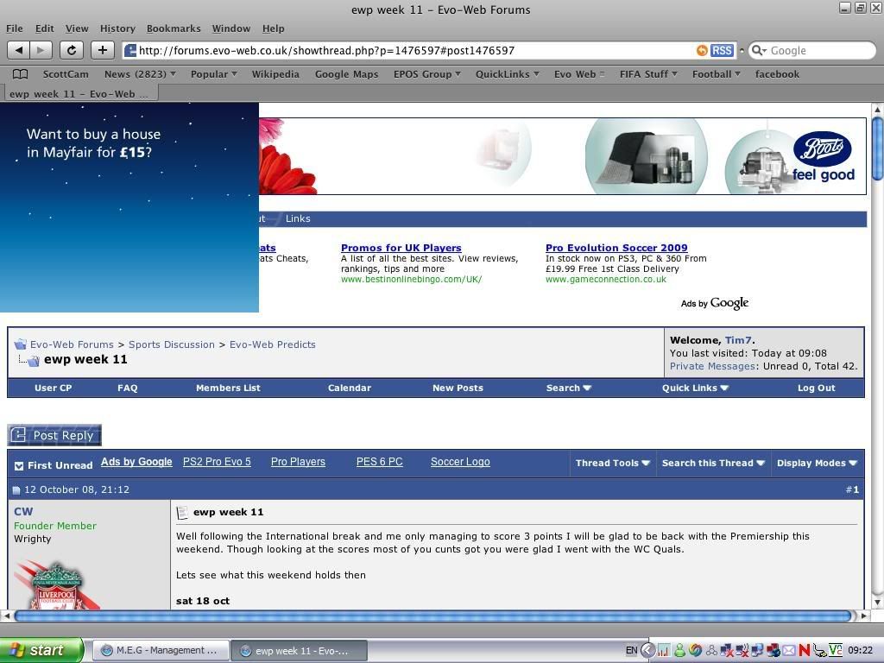This screenshot has width=884, height=663.
Task: Go back with the left arrow button
Action: pyautogui.click(x=19, y=50)
